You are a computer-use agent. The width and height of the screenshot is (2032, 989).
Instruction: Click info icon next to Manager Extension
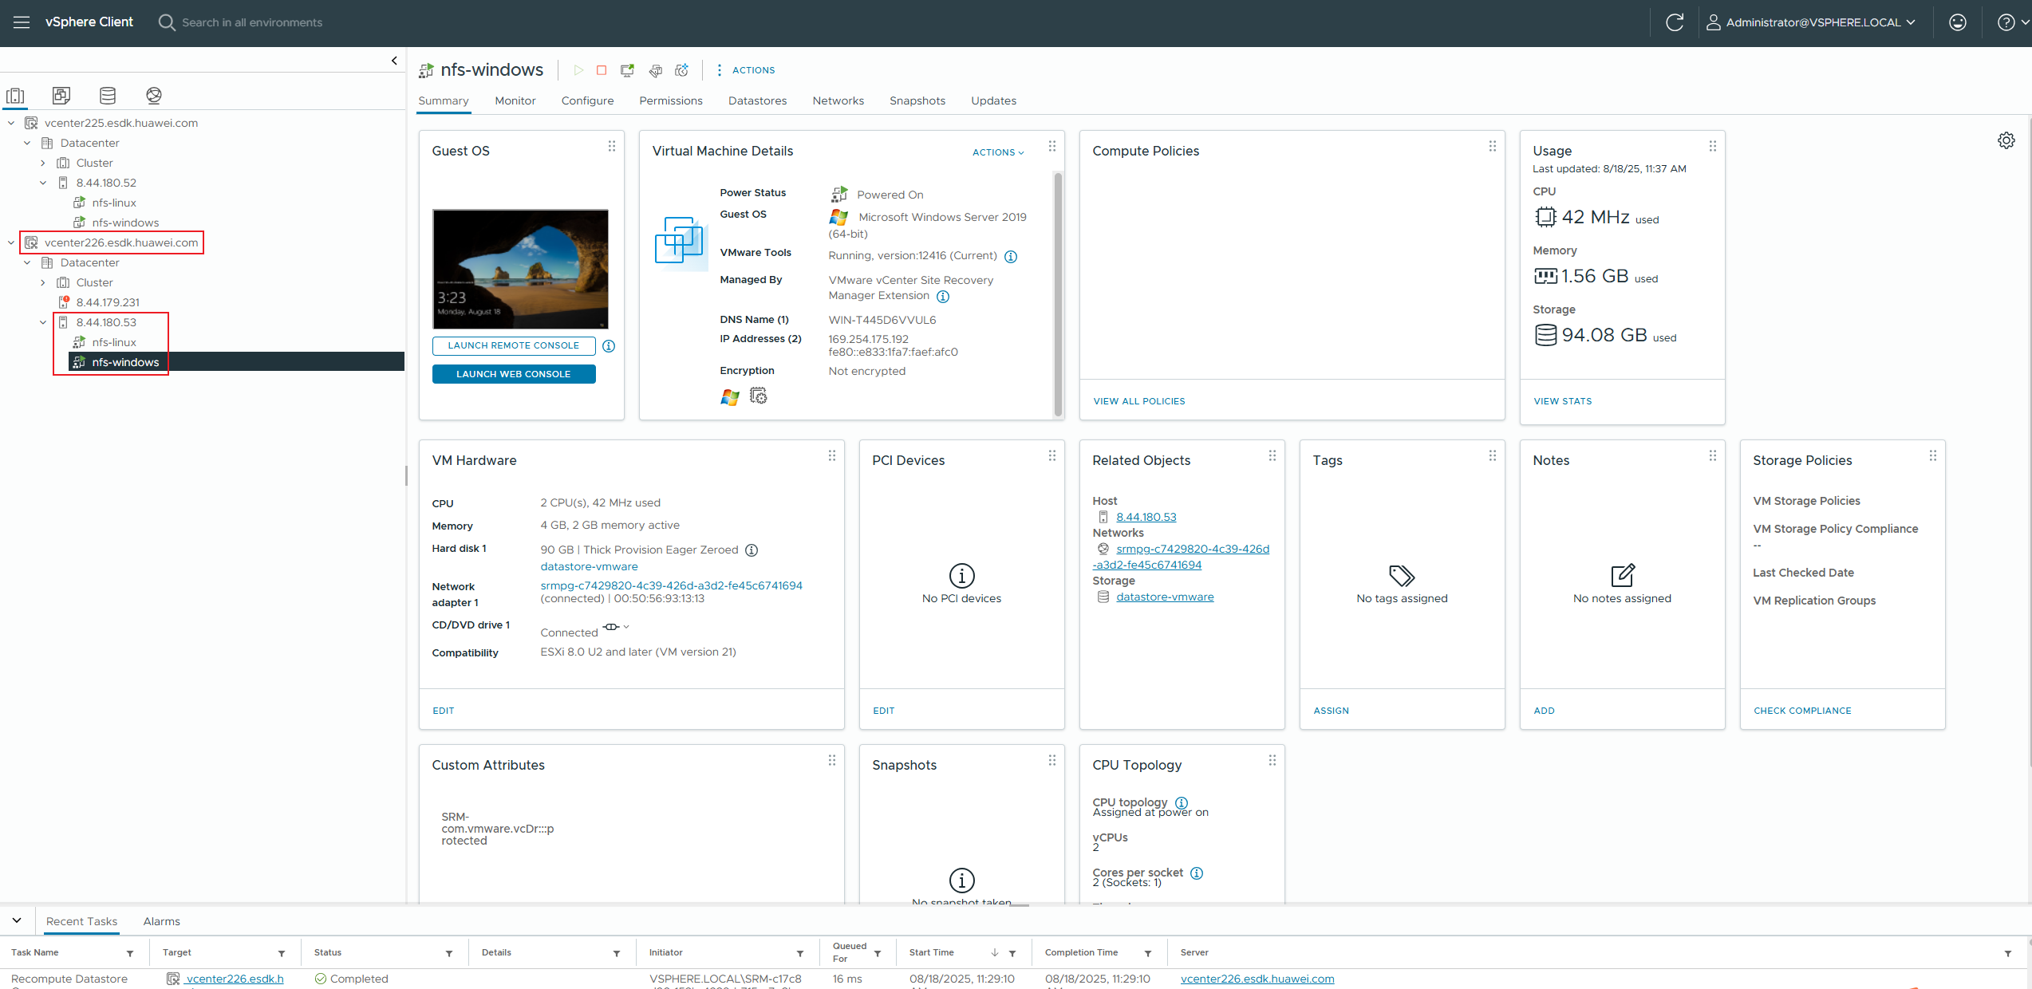[943, 297]
